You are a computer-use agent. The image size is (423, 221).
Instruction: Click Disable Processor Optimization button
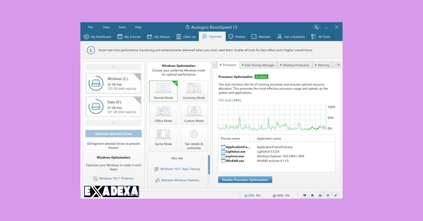245,180
